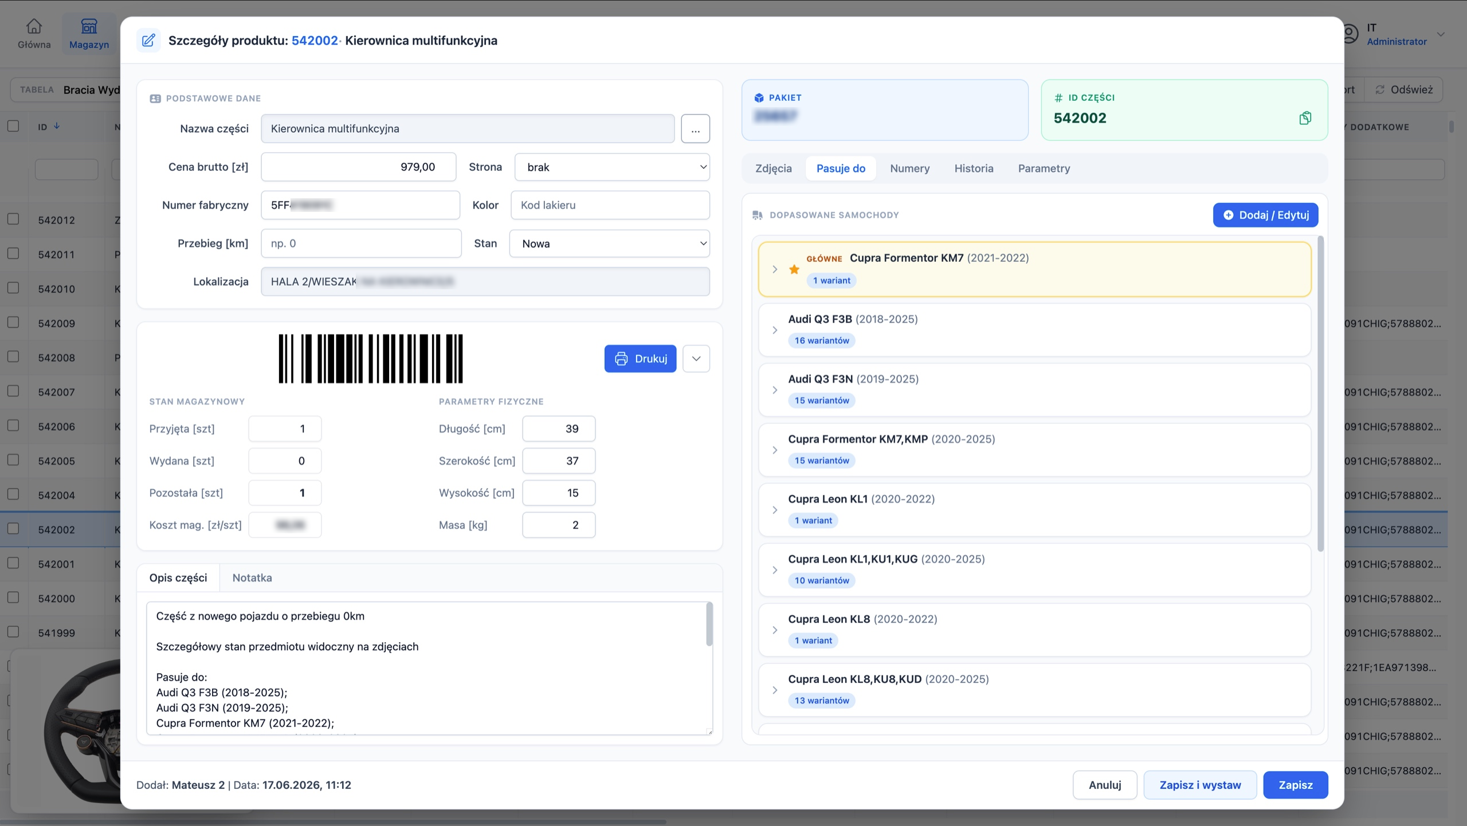Image resolution: width=1467 pixels, height=826 pixels.
Task: Check the select-all header checkbox
Action: click(13, 125)
